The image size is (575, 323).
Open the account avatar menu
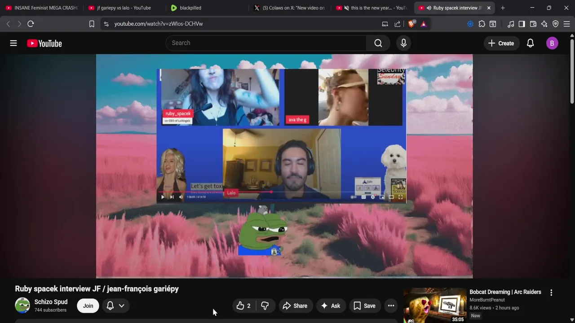click(552, 44)
